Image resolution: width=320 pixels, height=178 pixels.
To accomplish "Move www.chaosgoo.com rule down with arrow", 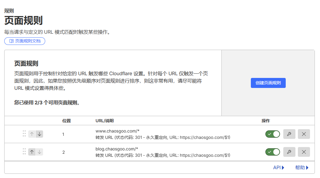I will (x=39, y=134).
